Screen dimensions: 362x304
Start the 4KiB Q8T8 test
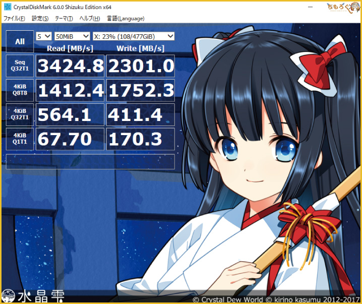[x=20, y=90]
